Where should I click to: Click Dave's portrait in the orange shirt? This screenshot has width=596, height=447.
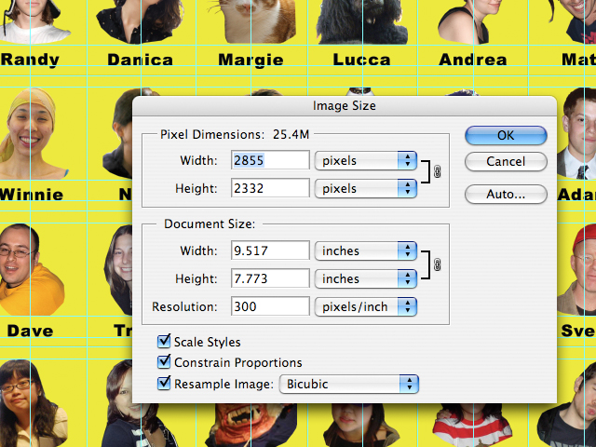[31, 269]
